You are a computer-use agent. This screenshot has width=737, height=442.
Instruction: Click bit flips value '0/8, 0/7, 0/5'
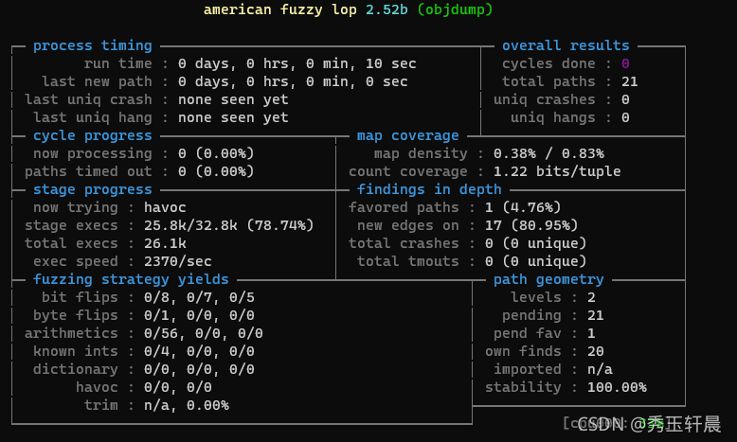[199, 297]
